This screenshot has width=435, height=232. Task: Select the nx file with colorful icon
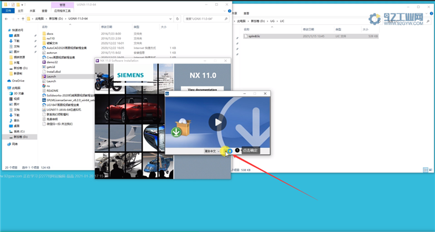(x=48, y=86)
